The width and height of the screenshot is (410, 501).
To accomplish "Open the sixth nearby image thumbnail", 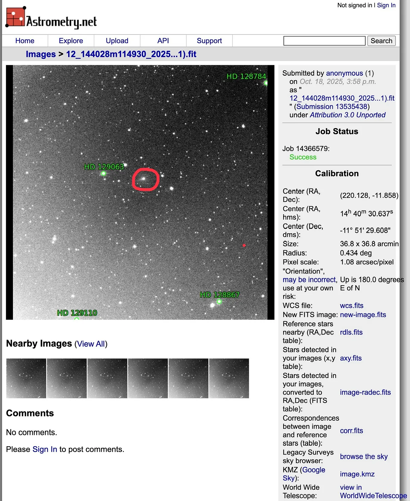I will point(229,378).
